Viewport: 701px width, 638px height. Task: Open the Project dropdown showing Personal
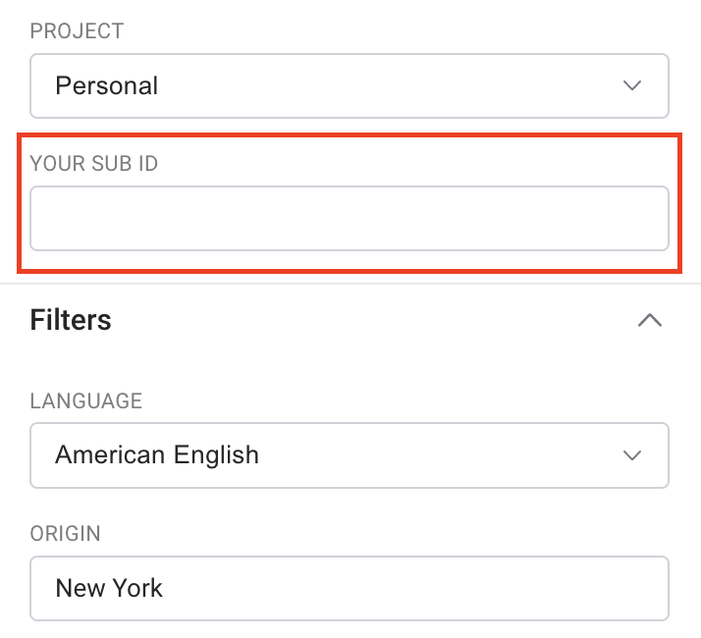pyautogui.click(x=349, y=85)
